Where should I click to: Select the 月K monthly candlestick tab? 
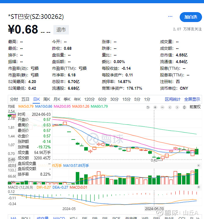pos(57,99)
